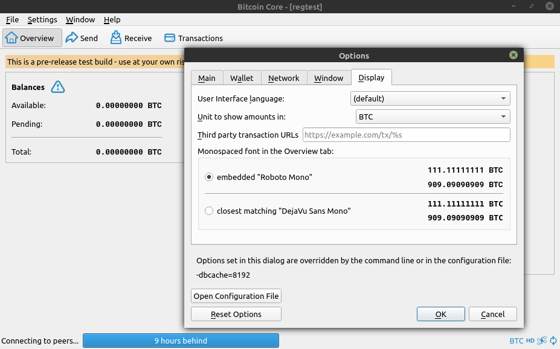Click the warning icon beside Balances
This screenshot has height=349, width=560.
57,86
